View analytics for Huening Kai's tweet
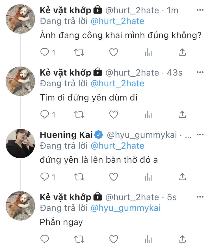Screen dimensions: 212x248 point(148,177)
